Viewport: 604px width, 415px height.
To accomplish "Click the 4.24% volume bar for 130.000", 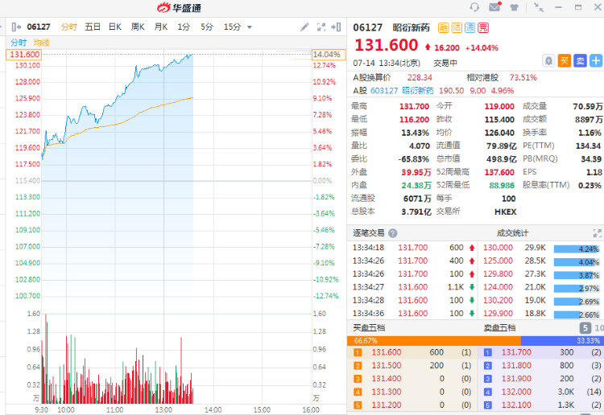I will point(577,249).
